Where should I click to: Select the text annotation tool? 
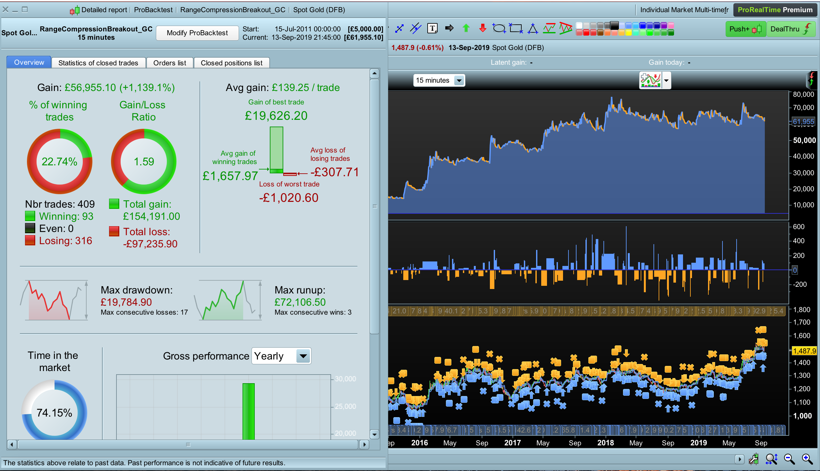coord(432,29)
